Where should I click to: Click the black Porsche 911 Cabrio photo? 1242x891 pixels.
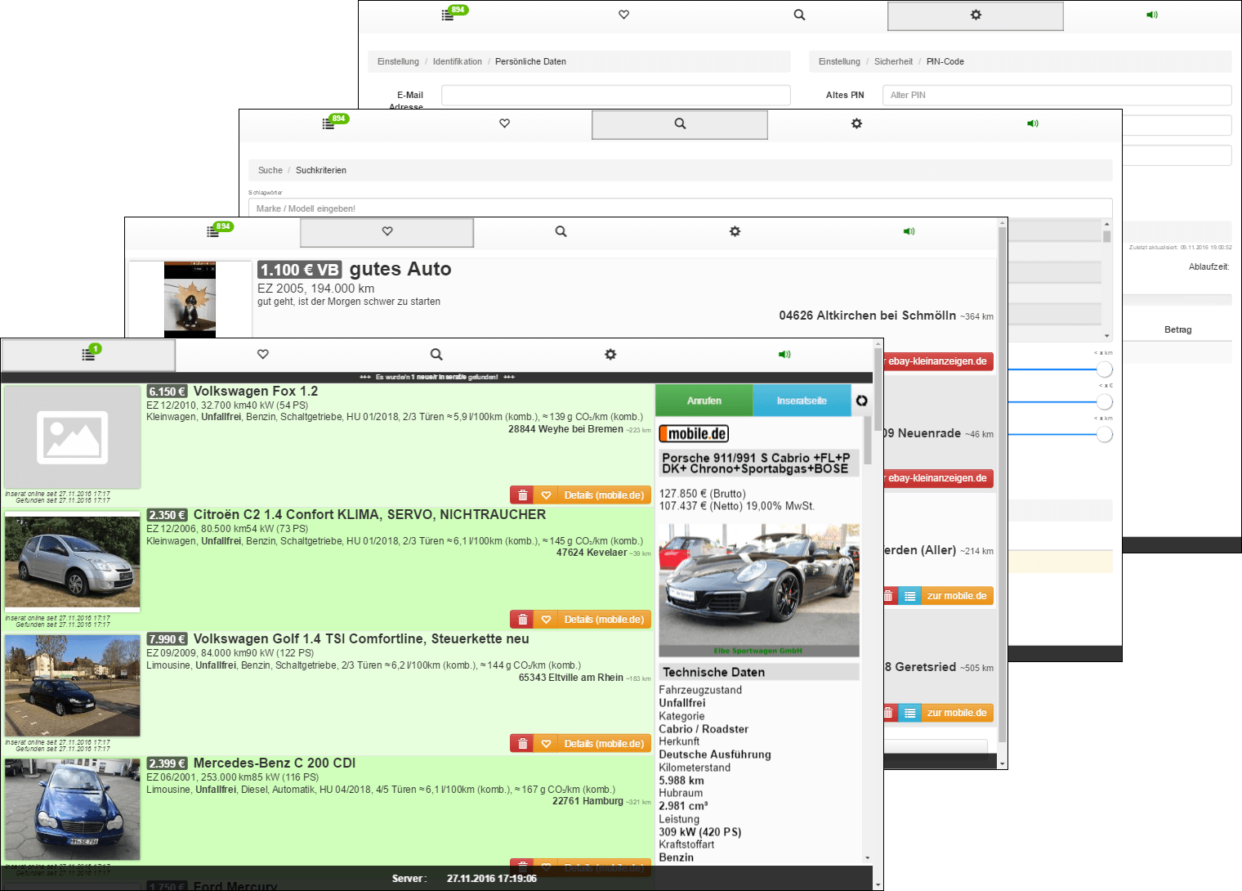click(759, 584)
